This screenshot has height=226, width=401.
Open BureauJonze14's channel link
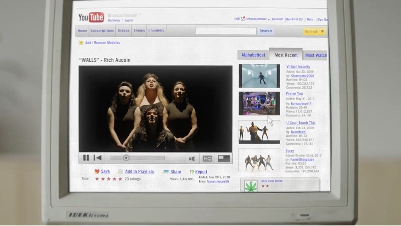[301, 104]
